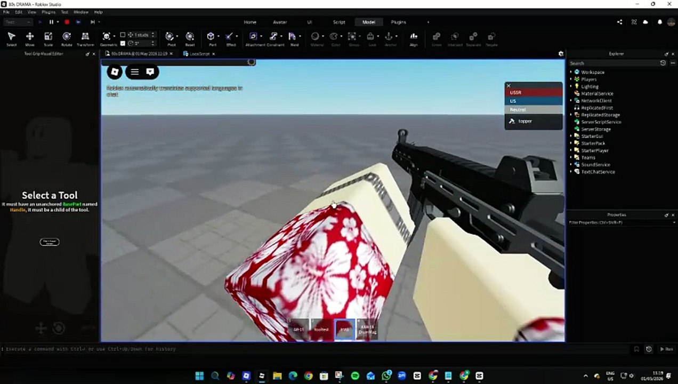Screen dimensions: 678x384
Task: Stop the playtest with the red button
Action: point(67,22)
